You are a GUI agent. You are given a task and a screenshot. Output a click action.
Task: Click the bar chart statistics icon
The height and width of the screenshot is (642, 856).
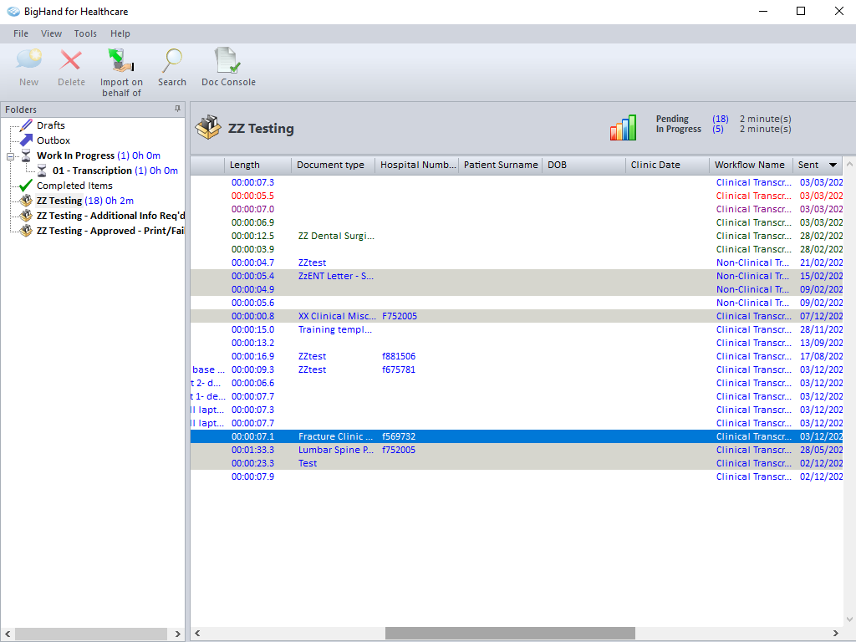pyautogui.click(x=623, y=128)
